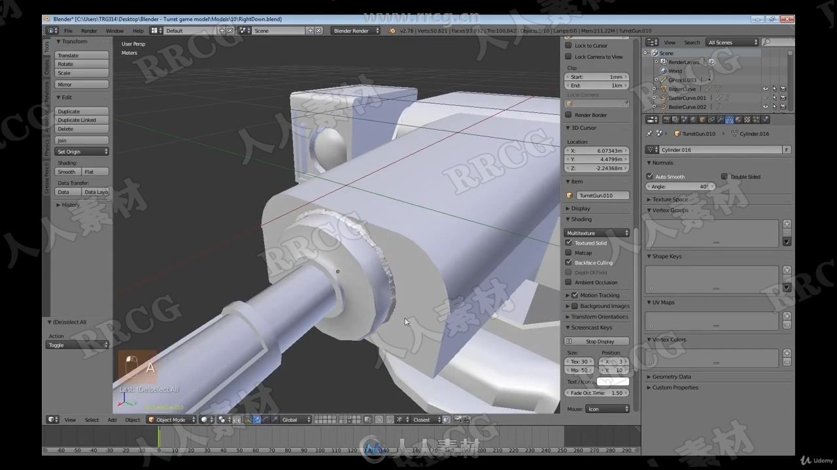Open the Particles properties tab
Image resolution: width=837 pixels, height=470 pixels.
point(756,119)
